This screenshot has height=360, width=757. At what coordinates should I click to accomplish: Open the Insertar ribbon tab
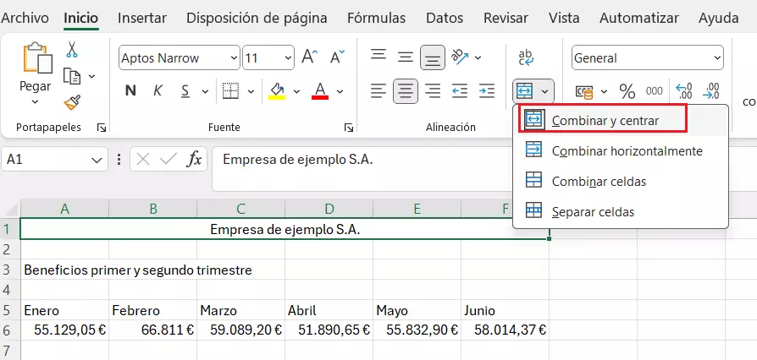[141, 18]
